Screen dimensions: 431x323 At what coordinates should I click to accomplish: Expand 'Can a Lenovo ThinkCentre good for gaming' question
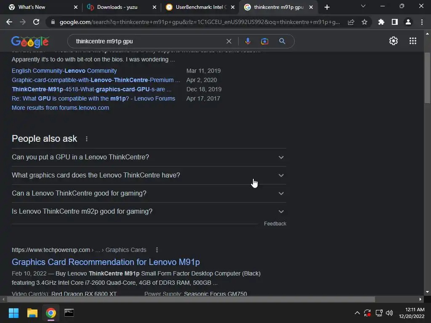tap(149, 193)
